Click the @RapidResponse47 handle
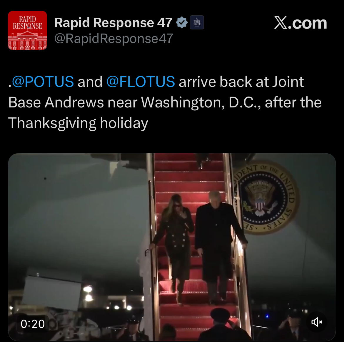This screenshot has height=342, width=344. 114,39
